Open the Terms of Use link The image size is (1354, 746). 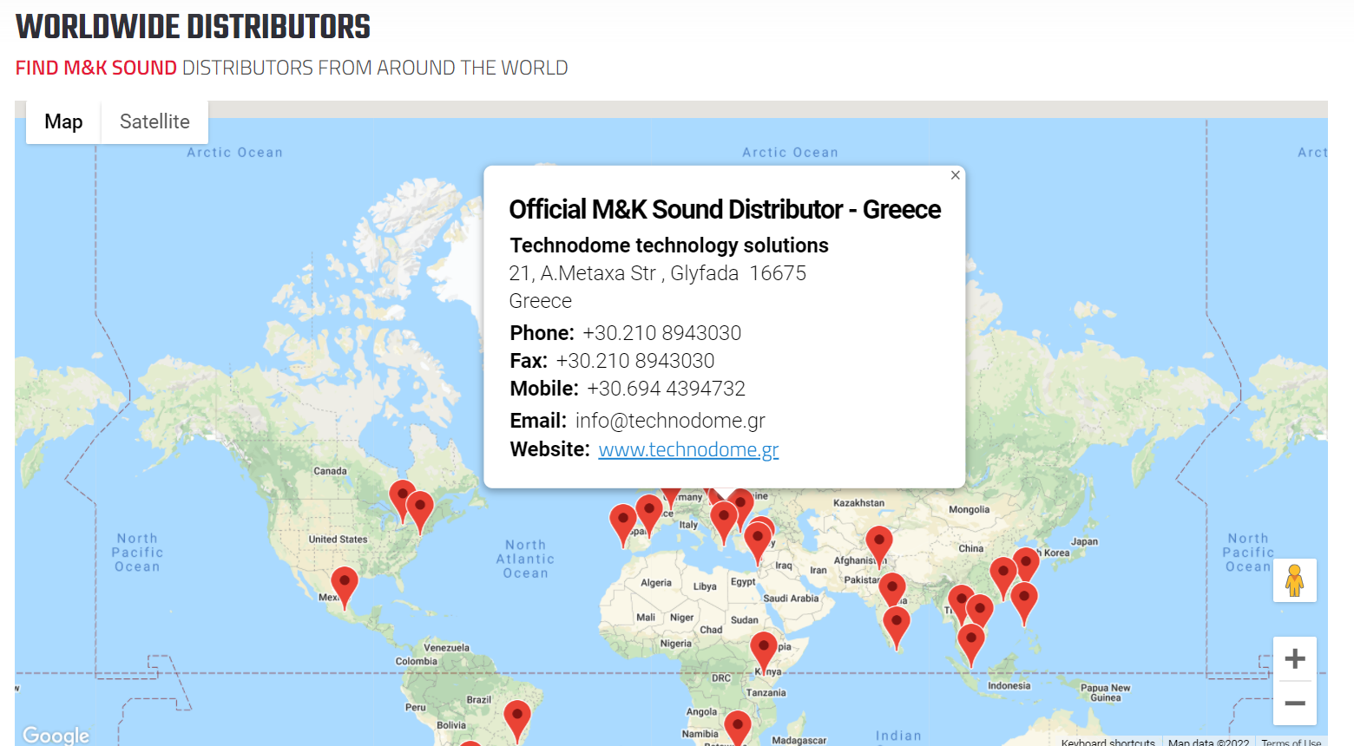tap(1291, 742)
